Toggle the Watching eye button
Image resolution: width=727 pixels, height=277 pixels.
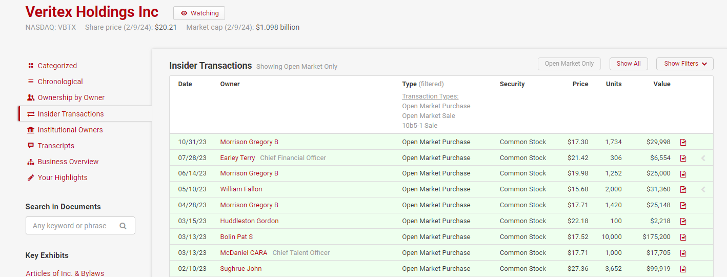[x=199, y=13]
